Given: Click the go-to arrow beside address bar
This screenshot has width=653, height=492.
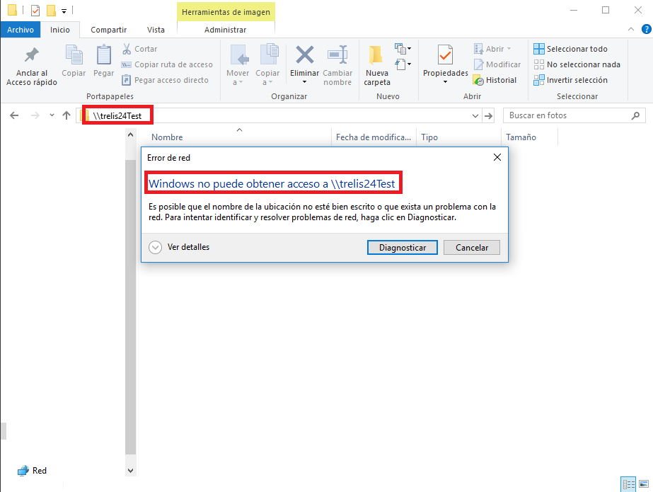Looking at the screenshot, I should (488, 116).
